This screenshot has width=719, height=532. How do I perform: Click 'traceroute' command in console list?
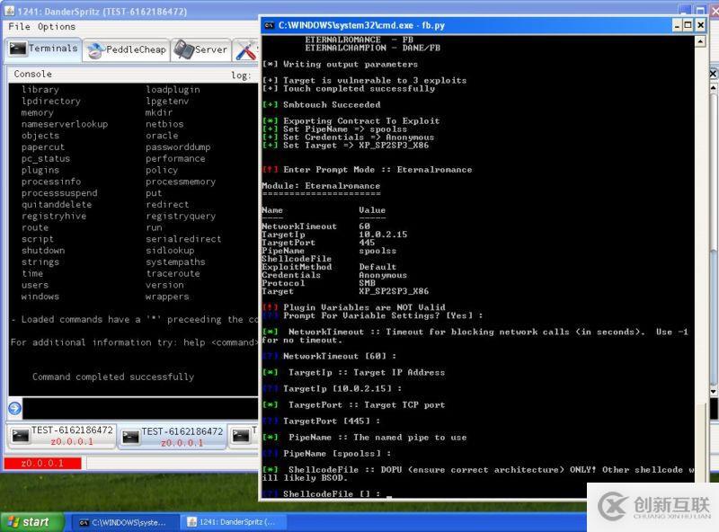tap(173, 273)
